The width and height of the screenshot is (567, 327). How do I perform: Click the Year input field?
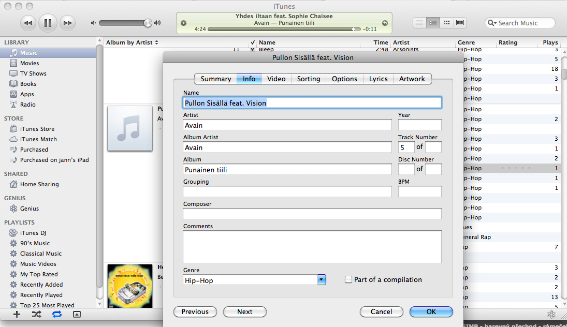point(419,125)
